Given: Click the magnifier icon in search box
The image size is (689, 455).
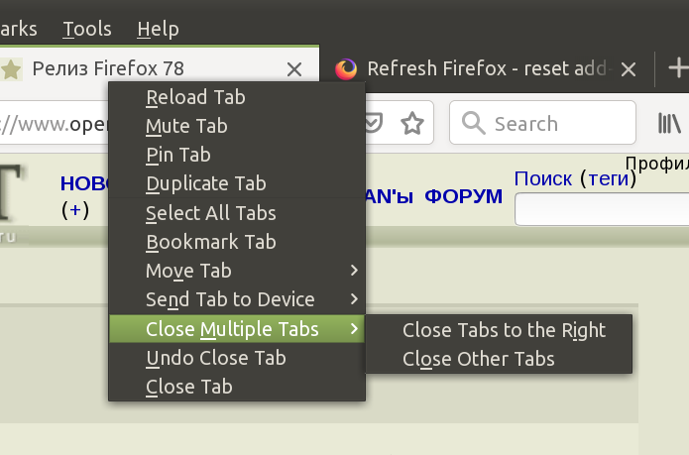Looking at the screenshot, I should tap(474, 124).
